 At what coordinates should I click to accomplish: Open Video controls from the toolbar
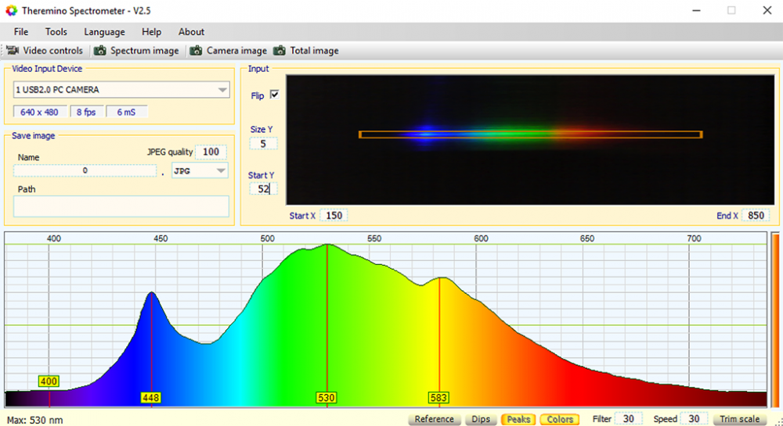(x=45, y=50)
